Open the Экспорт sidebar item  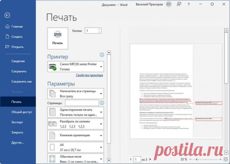[17, 122]
